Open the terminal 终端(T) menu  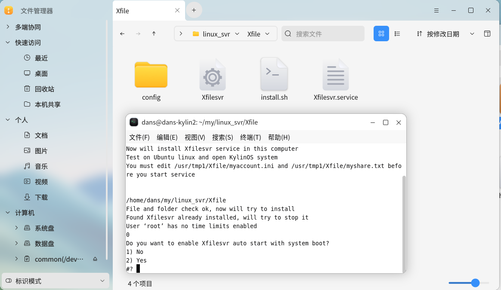pyautogui.click(x=251, y=137)
